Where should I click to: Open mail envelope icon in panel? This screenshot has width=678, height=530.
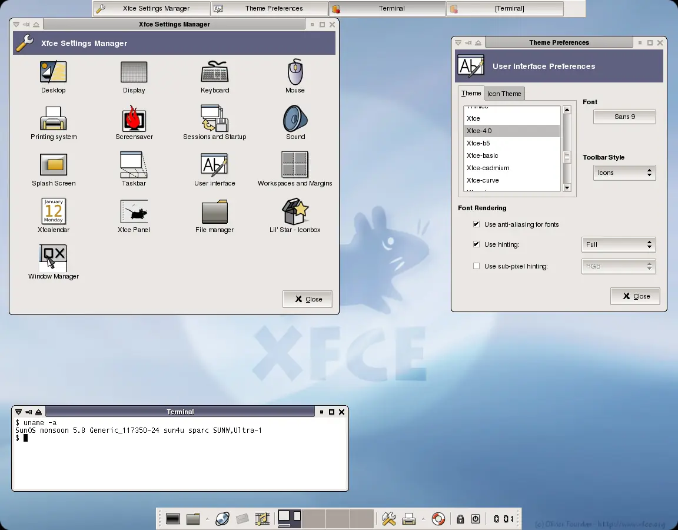[x=242, y=519]
